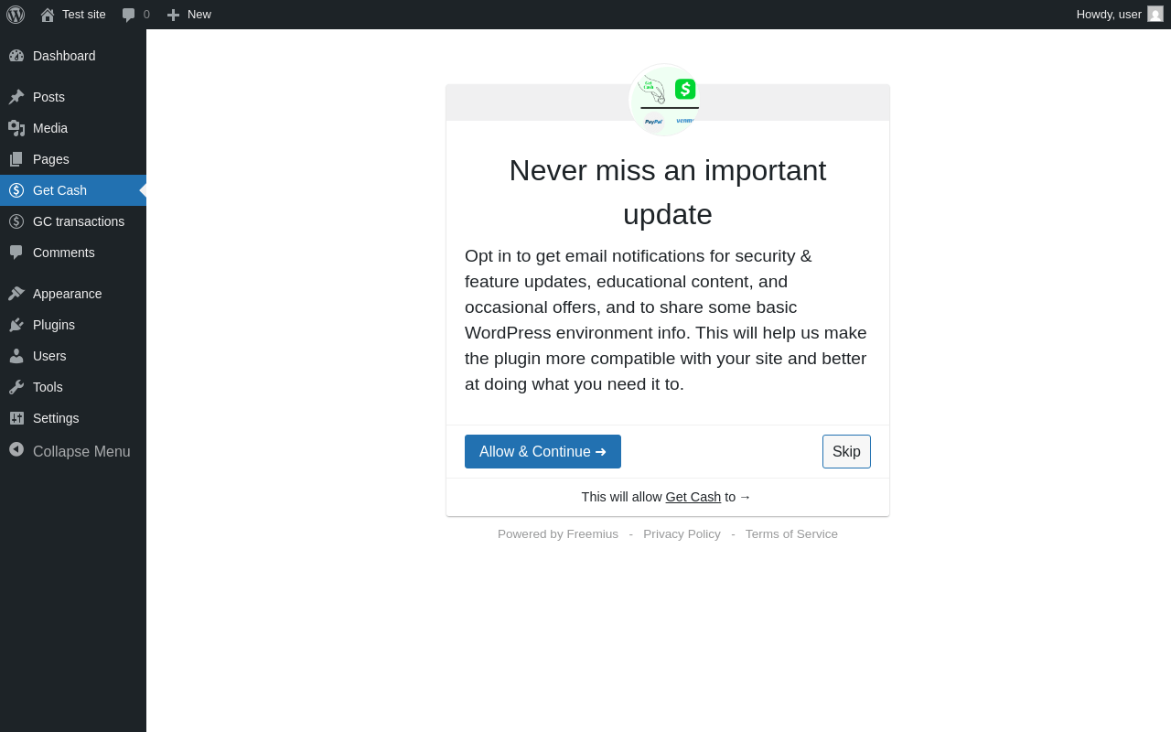The image size is (1171, 732).
Task: Click the Pages icon in sidebar
Action: click(16, 159)
